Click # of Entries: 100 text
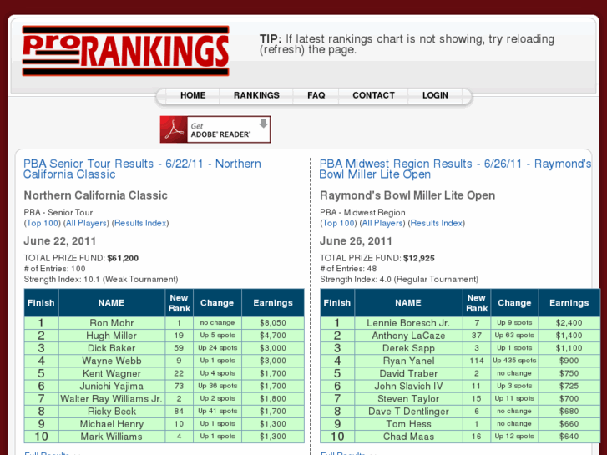 coord(54,269)
